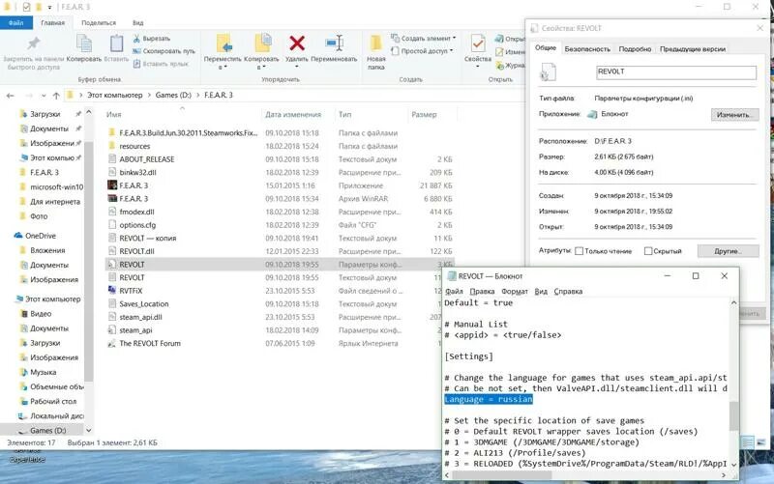Go back with Explorer back arrow

[x=11, y=96]
